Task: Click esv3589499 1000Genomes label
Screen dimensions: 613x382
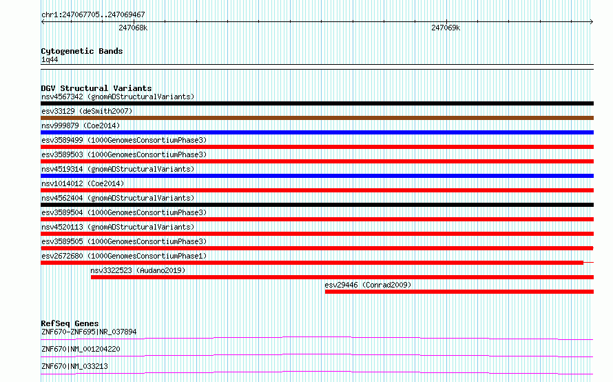Action: [x=124, y=140]
